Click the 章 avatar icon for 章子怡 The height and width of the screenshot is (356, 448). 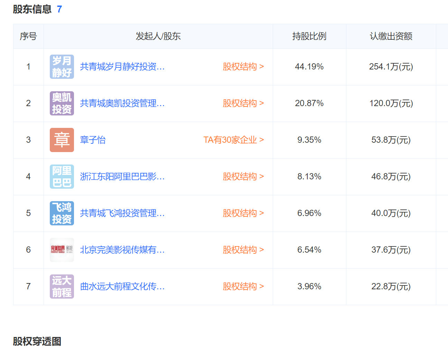pos(62,140)
